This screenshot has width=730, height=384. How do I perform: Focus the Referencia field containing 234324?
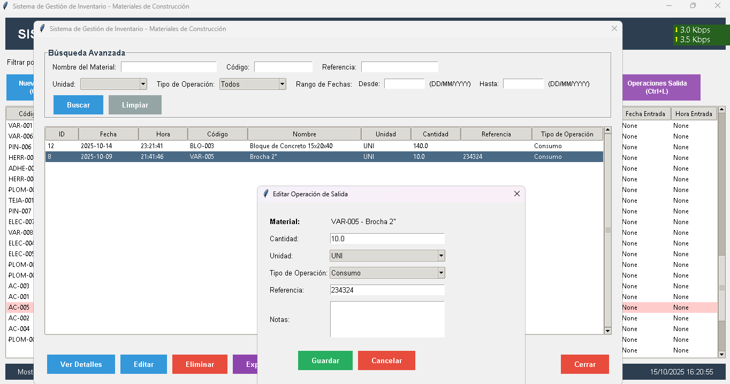coord(387,290)
